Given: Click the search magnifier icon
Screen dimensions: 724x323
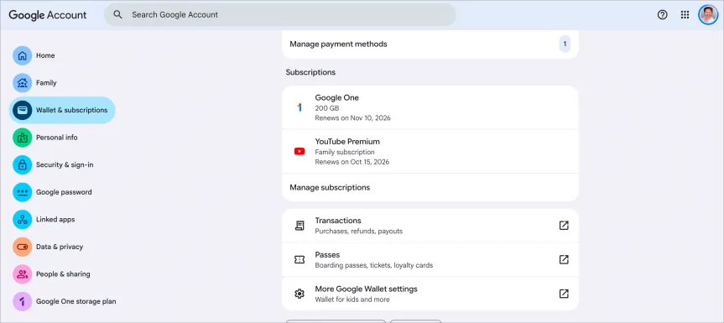Looking at the screenshot, I should [117, 15].
